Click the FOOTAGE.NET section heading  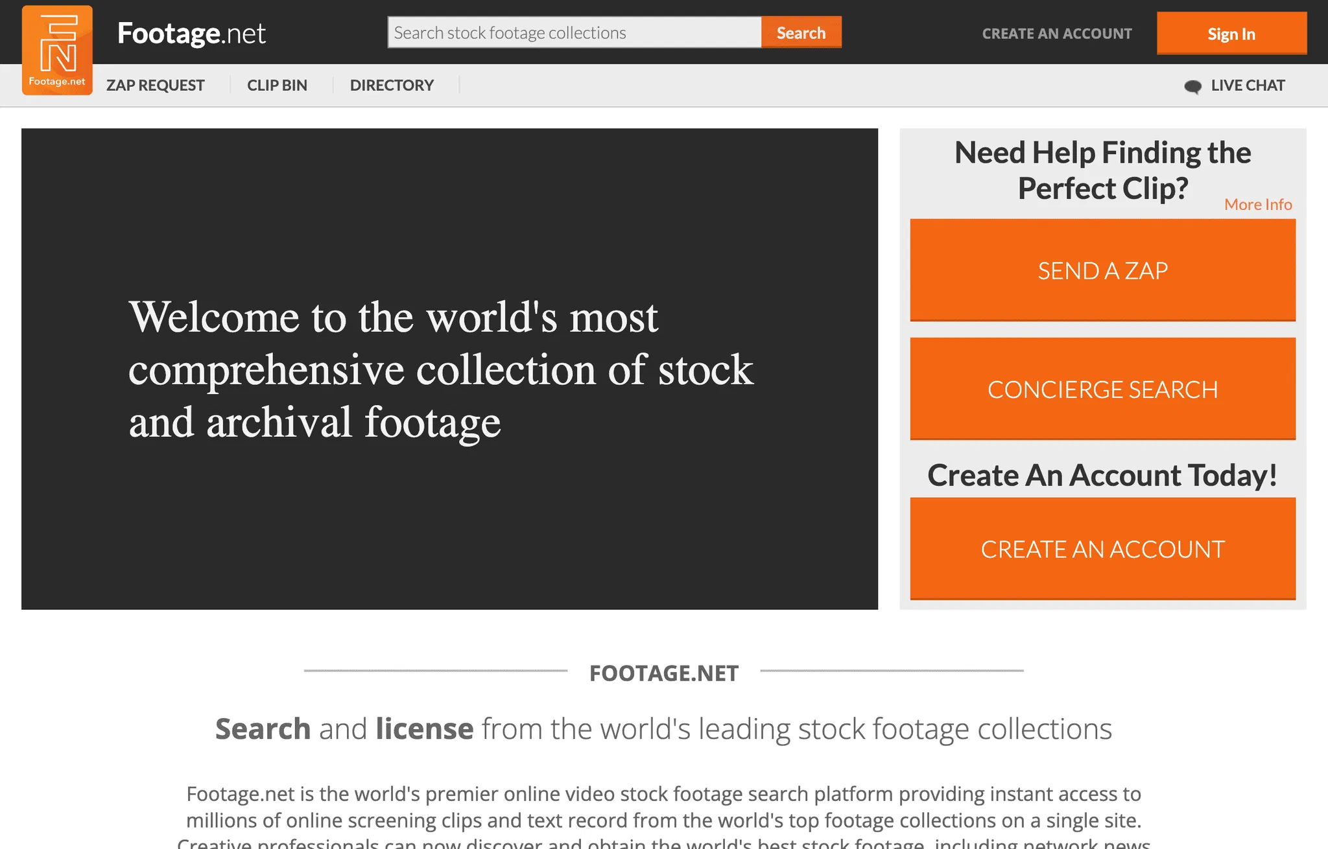(663, 673)
